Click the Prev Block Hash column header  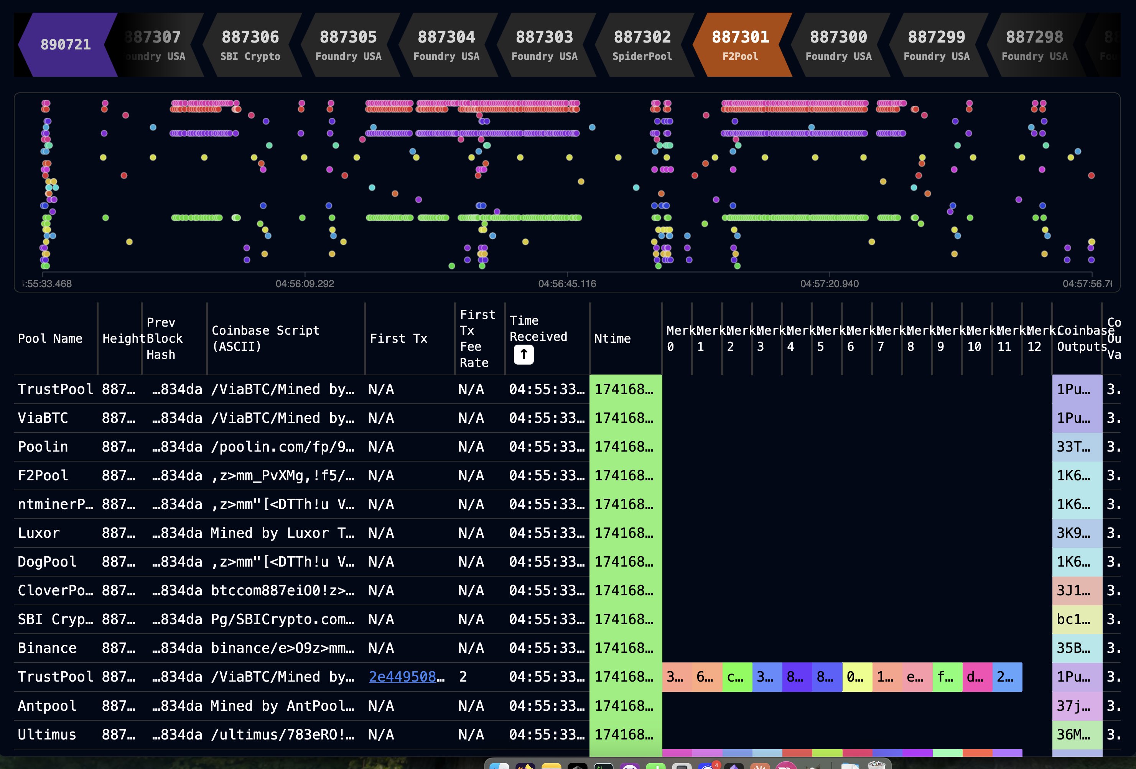(164, 338)
